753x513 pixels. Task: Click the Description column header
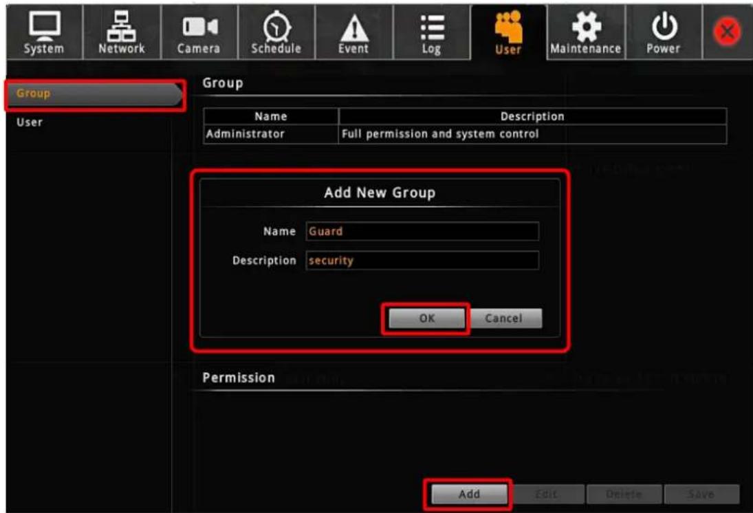532,116
